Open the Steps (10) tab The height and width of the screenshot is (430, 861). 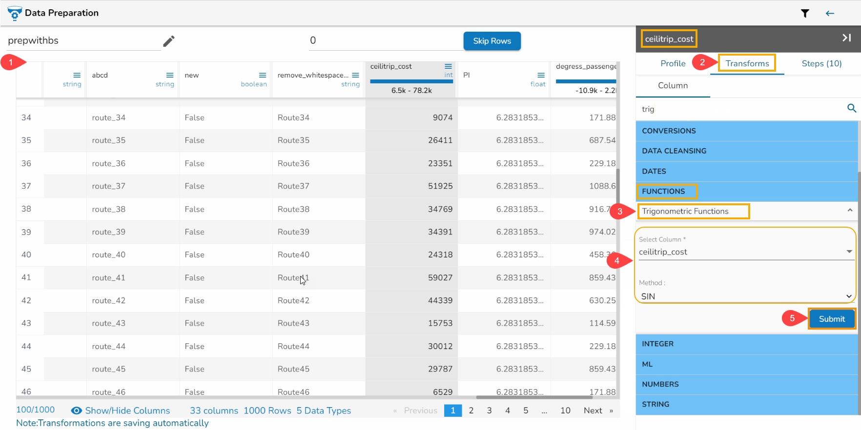pyautogui.click(x=821, y=63)
